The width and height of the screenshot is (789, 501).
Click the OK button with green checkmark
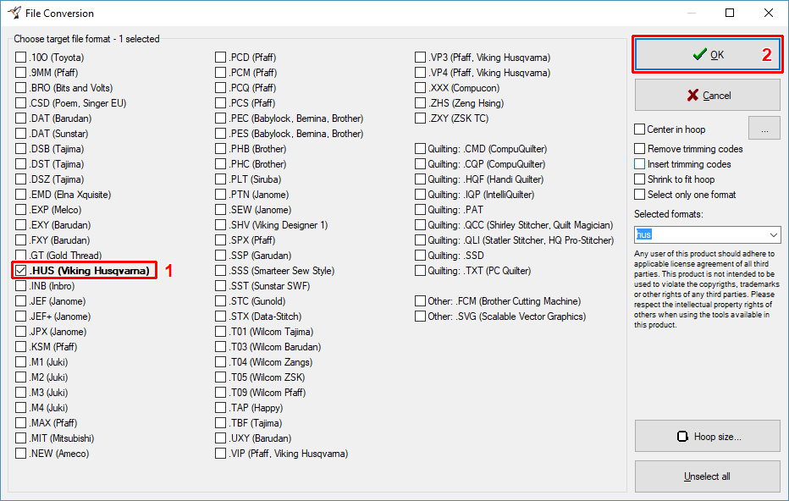click(707, 54)
